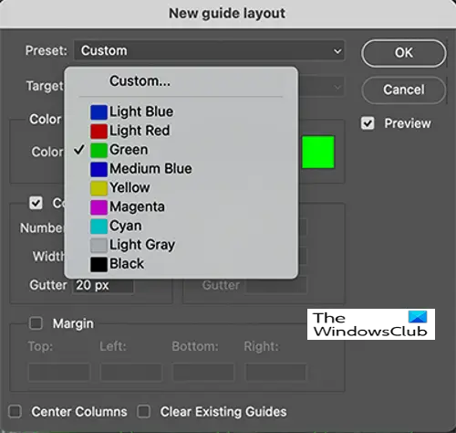Enable the Margin checkbox
456x433 pixels.
pos(36,323)
